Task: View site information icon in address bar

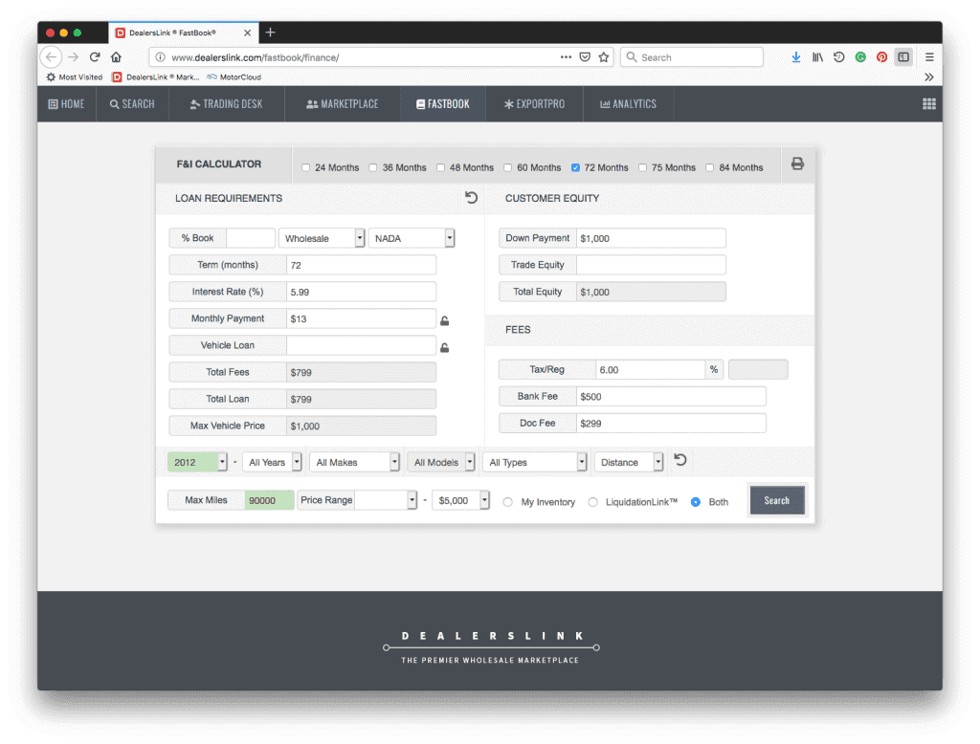Action: (x=161, y=56)
